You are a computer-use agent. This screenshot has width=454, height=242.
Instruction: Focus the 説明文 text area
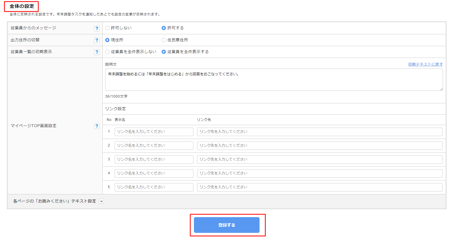tap(274, 80)
